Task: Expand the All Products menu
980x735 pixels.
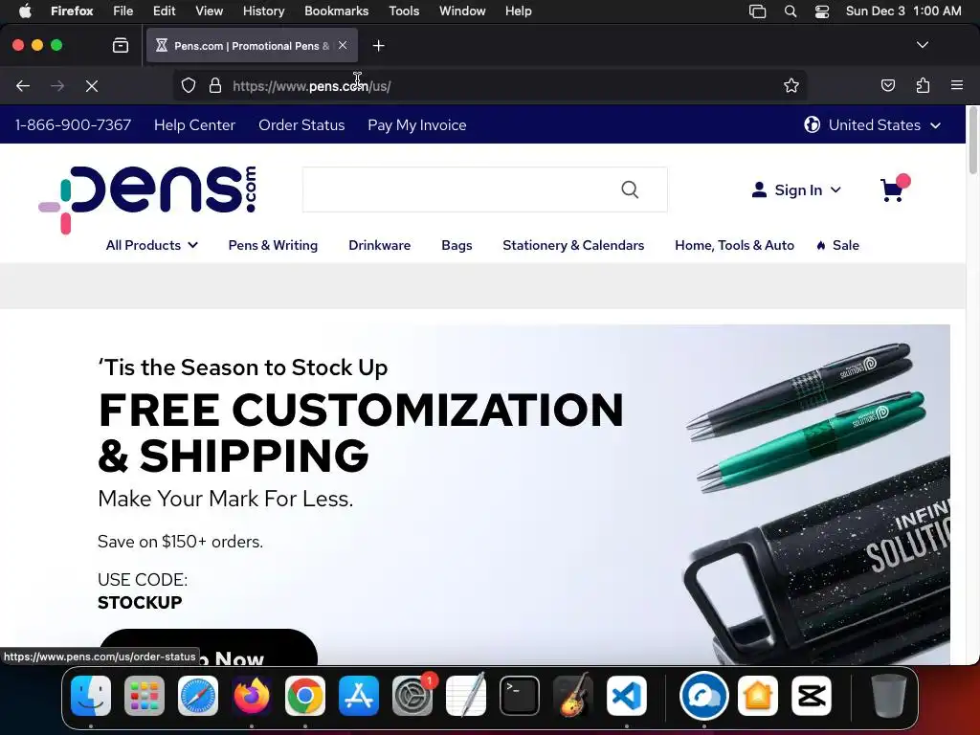Action: 152,245
